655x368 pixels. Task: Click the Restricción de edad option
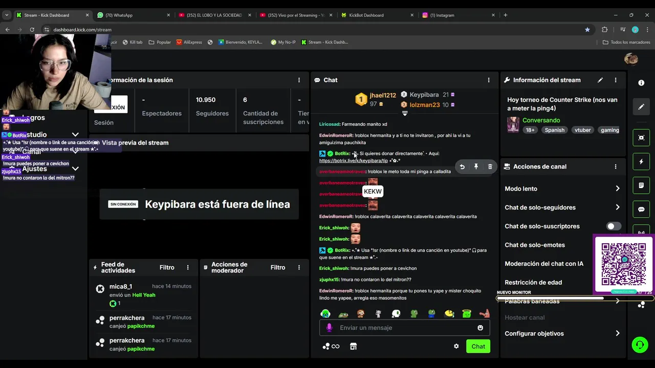(x=533, y=282)
